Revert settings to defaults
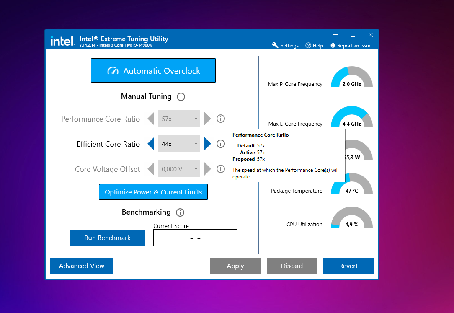 pos(348,266)
